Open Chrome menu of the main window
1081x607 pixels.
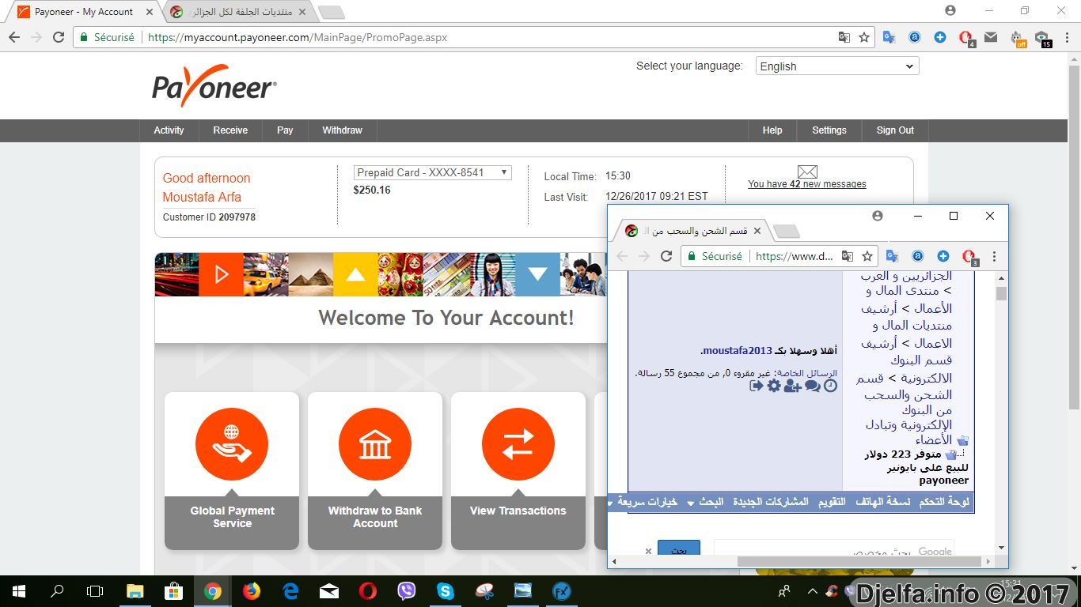click(x=1067, y=37)
